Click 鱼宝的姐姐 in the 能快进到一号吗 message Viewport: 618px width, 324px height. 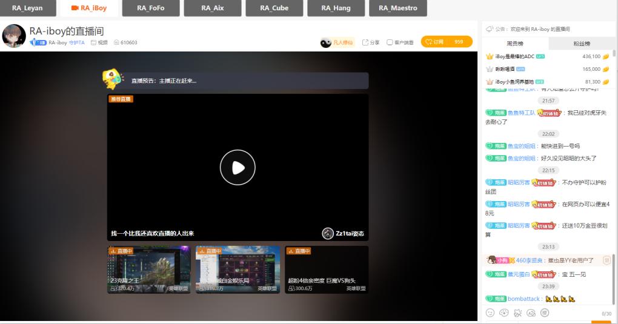521,146
